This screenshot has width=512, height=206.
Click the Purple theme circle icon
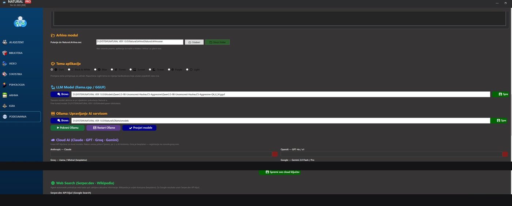point(173,69)
